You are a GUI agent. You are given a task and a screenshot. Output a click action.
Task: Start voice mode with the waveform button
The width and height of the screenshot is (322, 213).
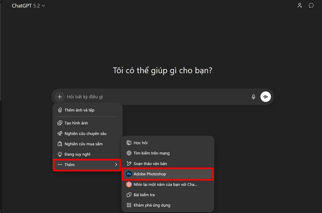point(266,97)
